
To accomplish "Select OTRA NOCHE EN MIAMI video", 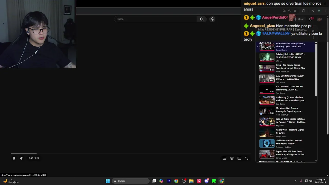I will 285,90.
